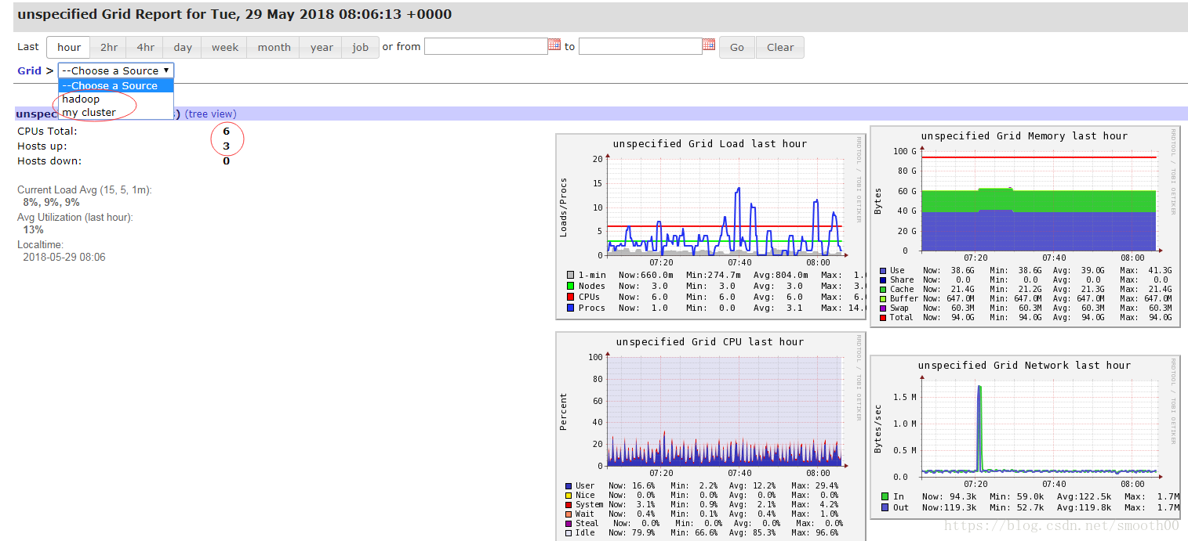The height and width of the screenshot is (541, 1188).
Task: Select the day time range
Action: pyautogui.click(x=183, y=47)
